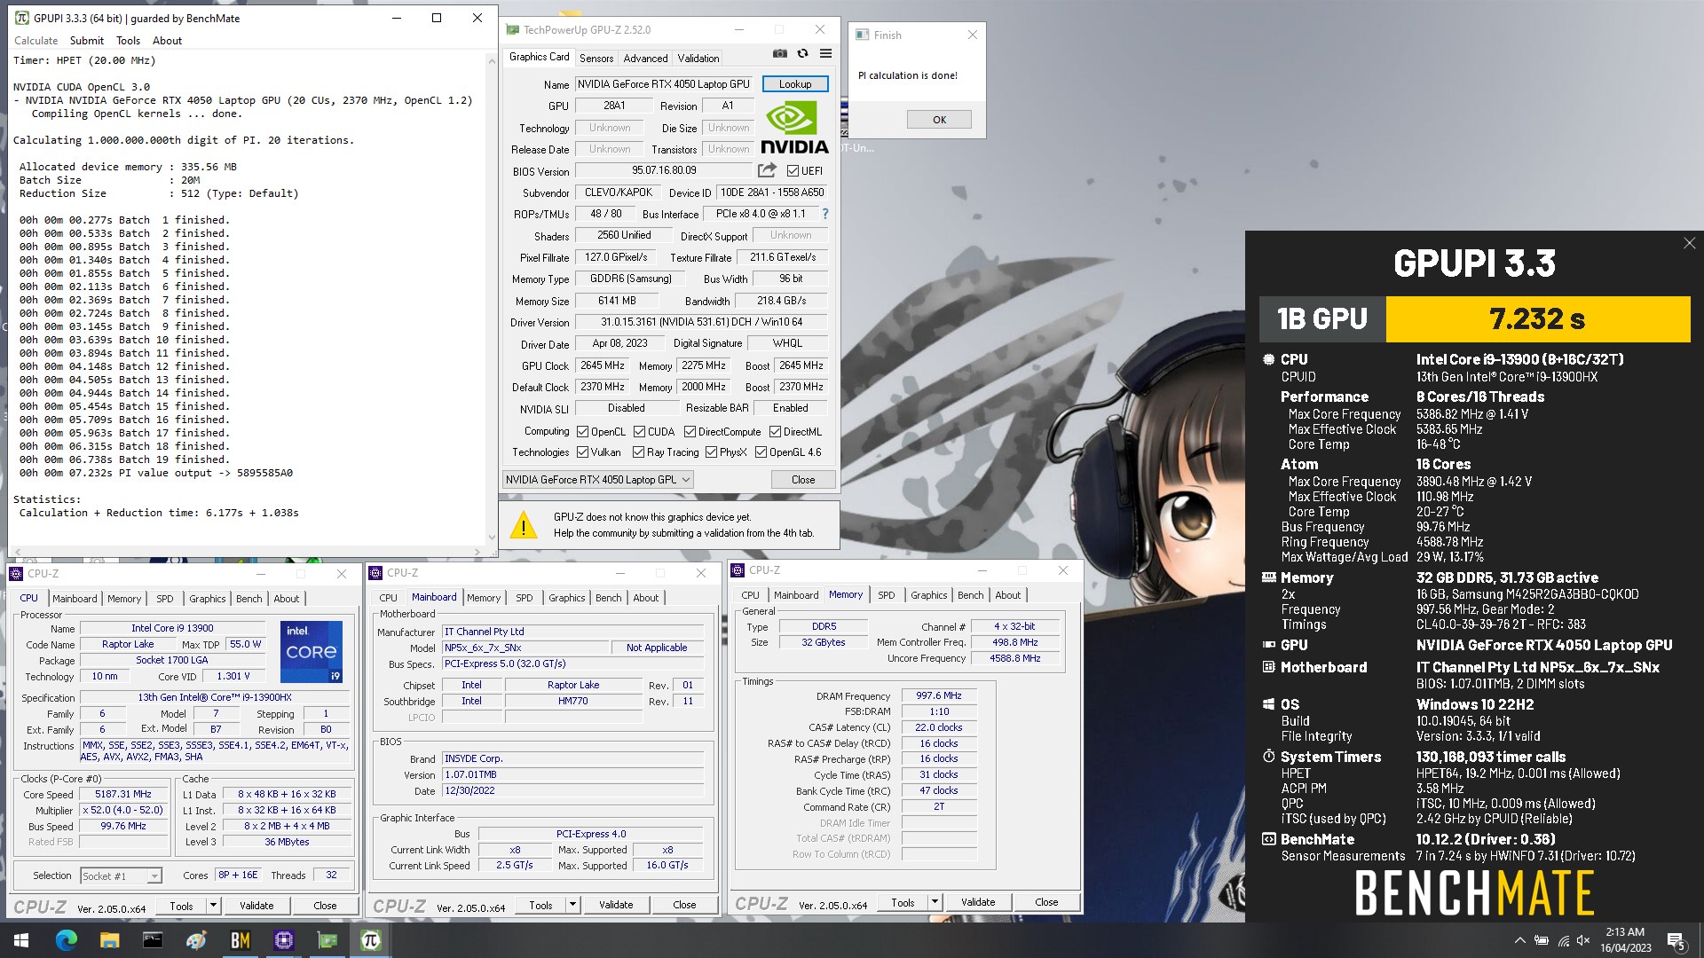The image size is (1704, 958).
Task: Click OK in the Finish dialog
Action: click(939, 120)
